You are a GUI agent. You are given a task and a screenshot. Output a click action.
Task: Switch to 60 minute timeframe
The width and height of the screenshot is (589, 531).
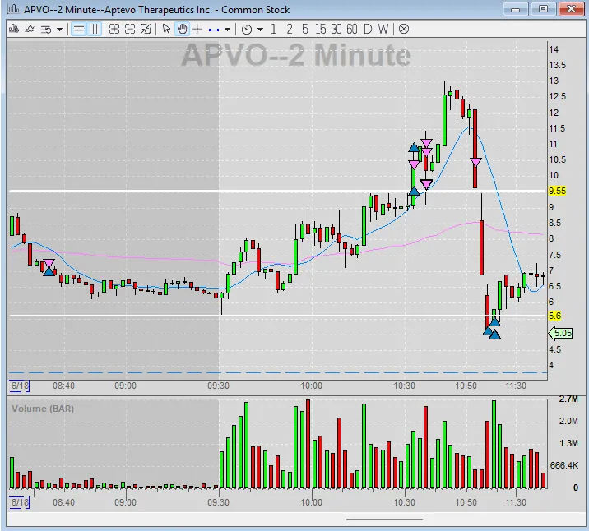coord(352,29)
